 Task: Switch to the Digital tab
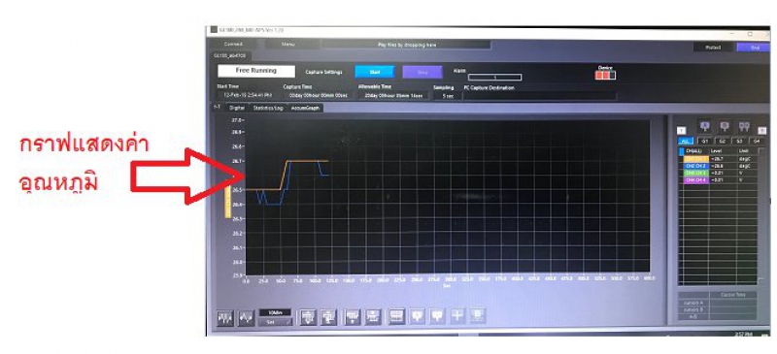pos(237,108)
